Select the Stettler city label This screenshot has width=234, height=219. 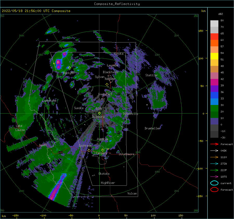coord(152,75)
